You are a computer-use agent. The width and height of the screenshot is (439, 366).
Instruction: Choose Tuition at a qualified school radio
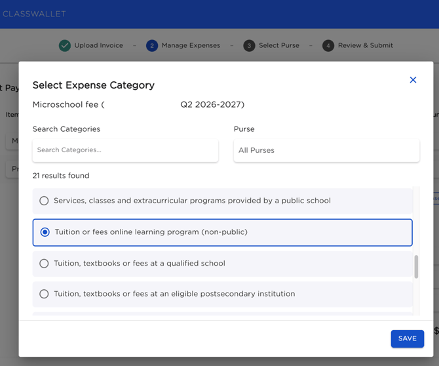[44, 264]
